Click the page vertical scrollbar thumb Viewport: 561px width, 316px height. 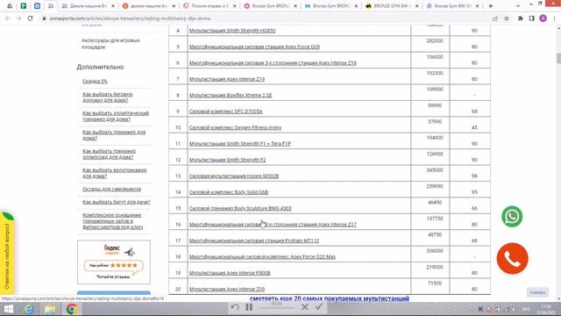pos(558,58)
